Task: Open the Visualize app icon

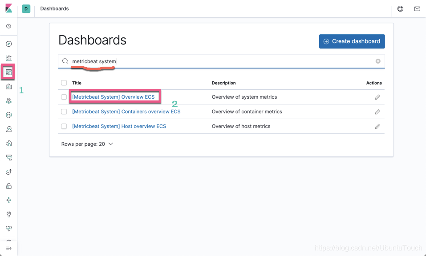Action: tap(8, 58)
